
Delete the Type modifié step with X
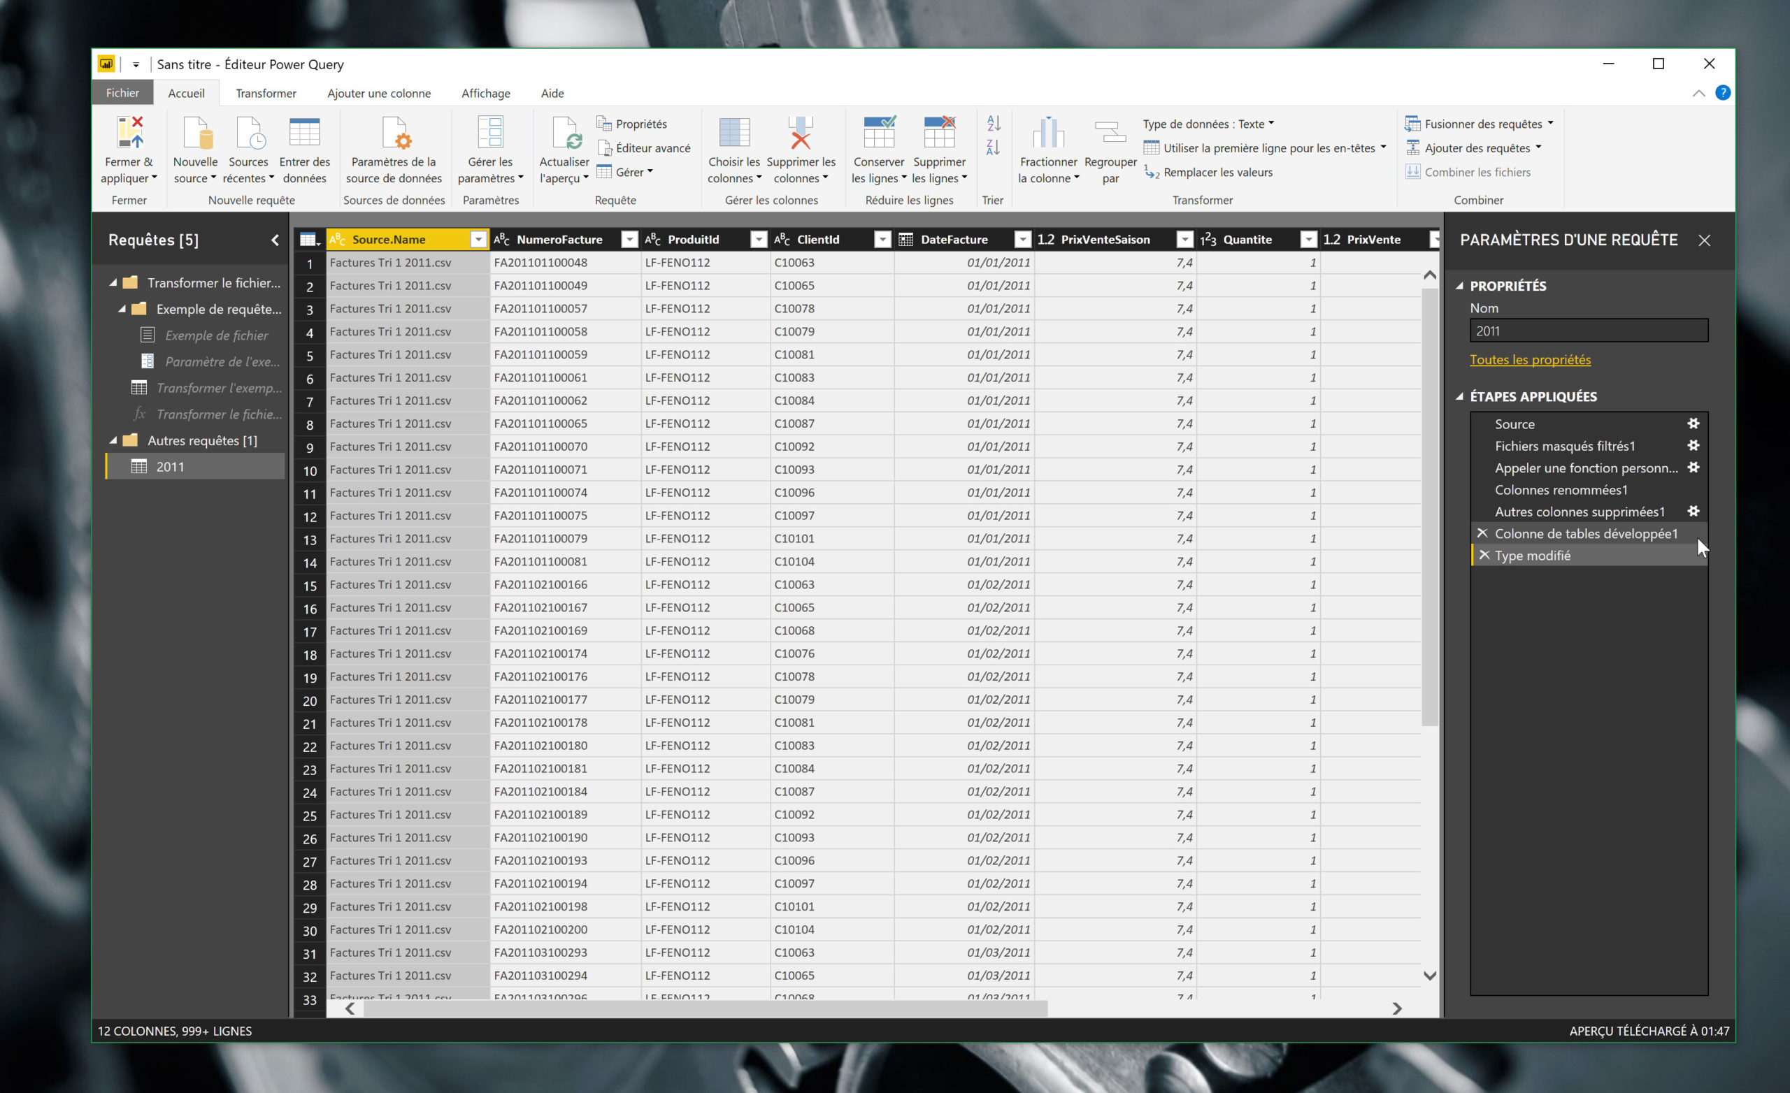point(1484,555)
